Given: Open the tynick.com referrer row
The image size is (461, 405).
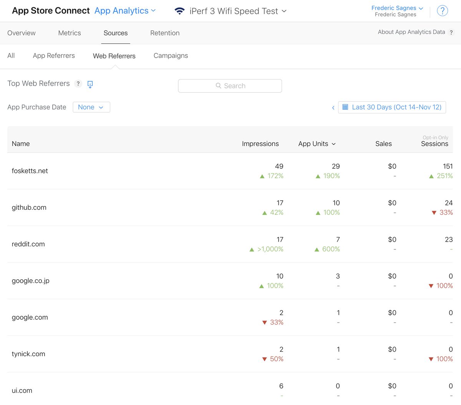Looking at the screenshot, I should [x=230, y=354].
